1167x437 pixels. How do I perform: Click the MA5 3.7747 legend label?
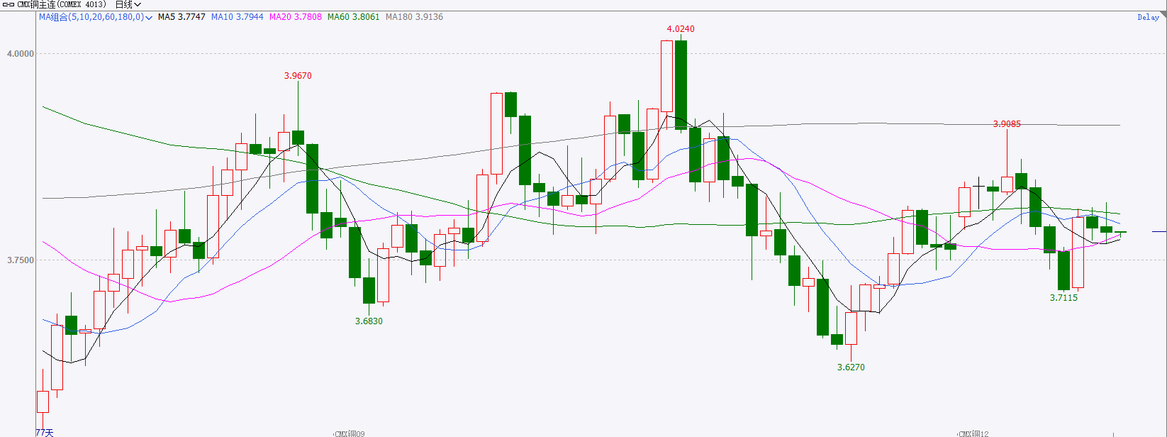pyautogui.click(x=182, y=17)
